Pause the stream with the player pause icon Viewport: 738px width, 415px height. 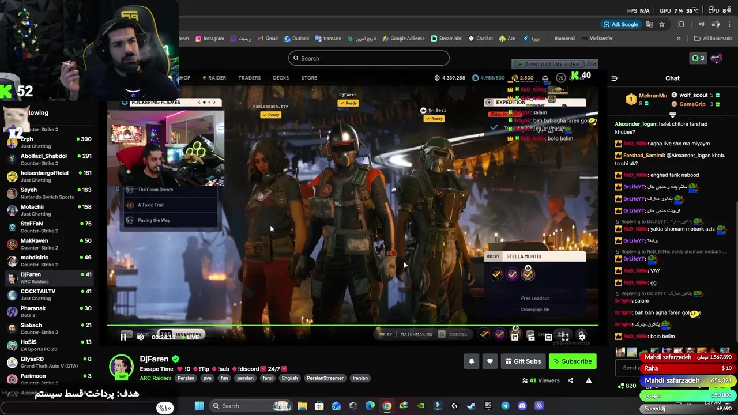123,337
